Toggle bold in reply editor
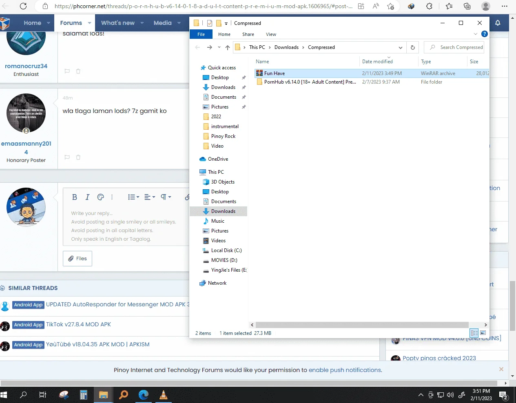Viewport: 516px width, 403px height. pos(74,197)
